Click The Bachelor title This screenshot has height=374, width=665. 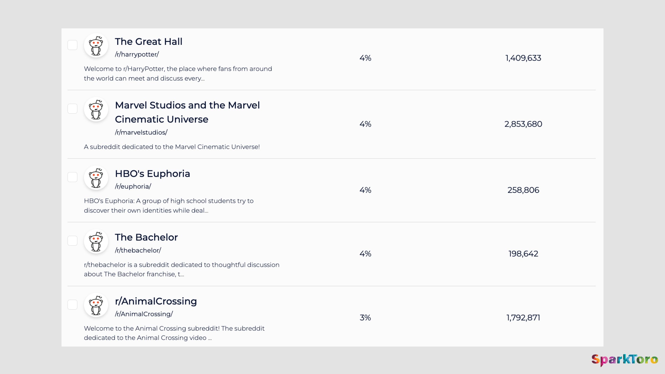click(x=146, y=237)
